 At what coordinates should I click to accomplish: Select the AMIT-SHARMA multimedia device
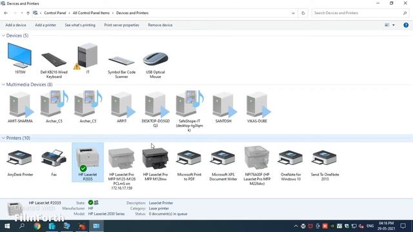(x=20, y=108)
